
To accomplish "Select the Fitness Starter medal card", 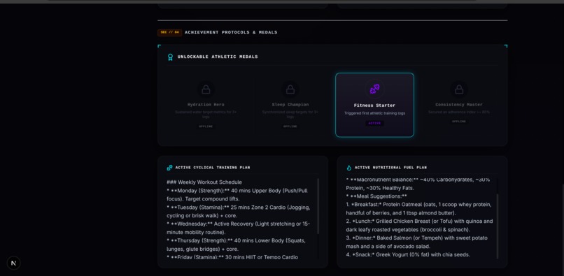I will point(374,105).
